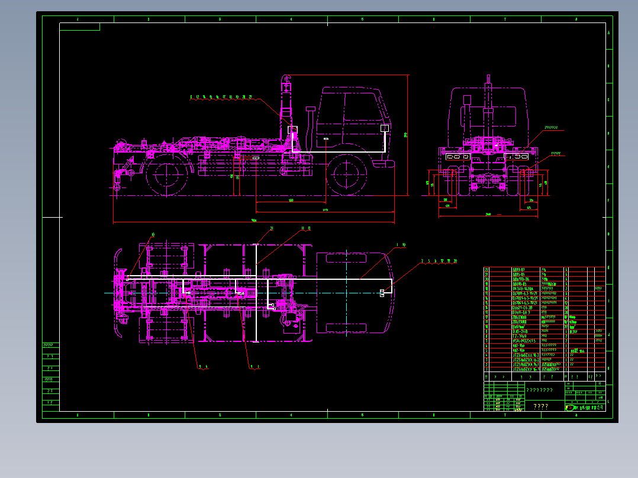Click the curved rear guard in the top view
Screen dimensions: 638x478
coord(118,293)
